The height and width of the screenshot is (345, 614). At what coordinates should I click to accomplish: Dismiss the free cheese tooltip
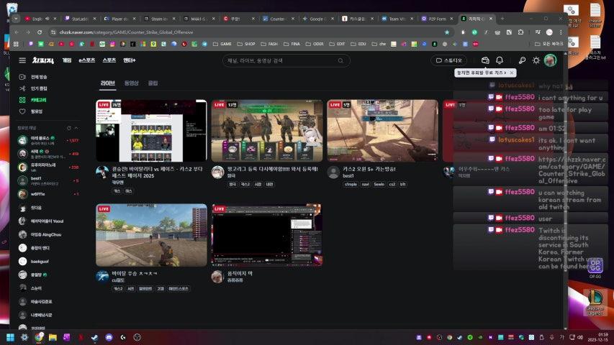(512, 73)
